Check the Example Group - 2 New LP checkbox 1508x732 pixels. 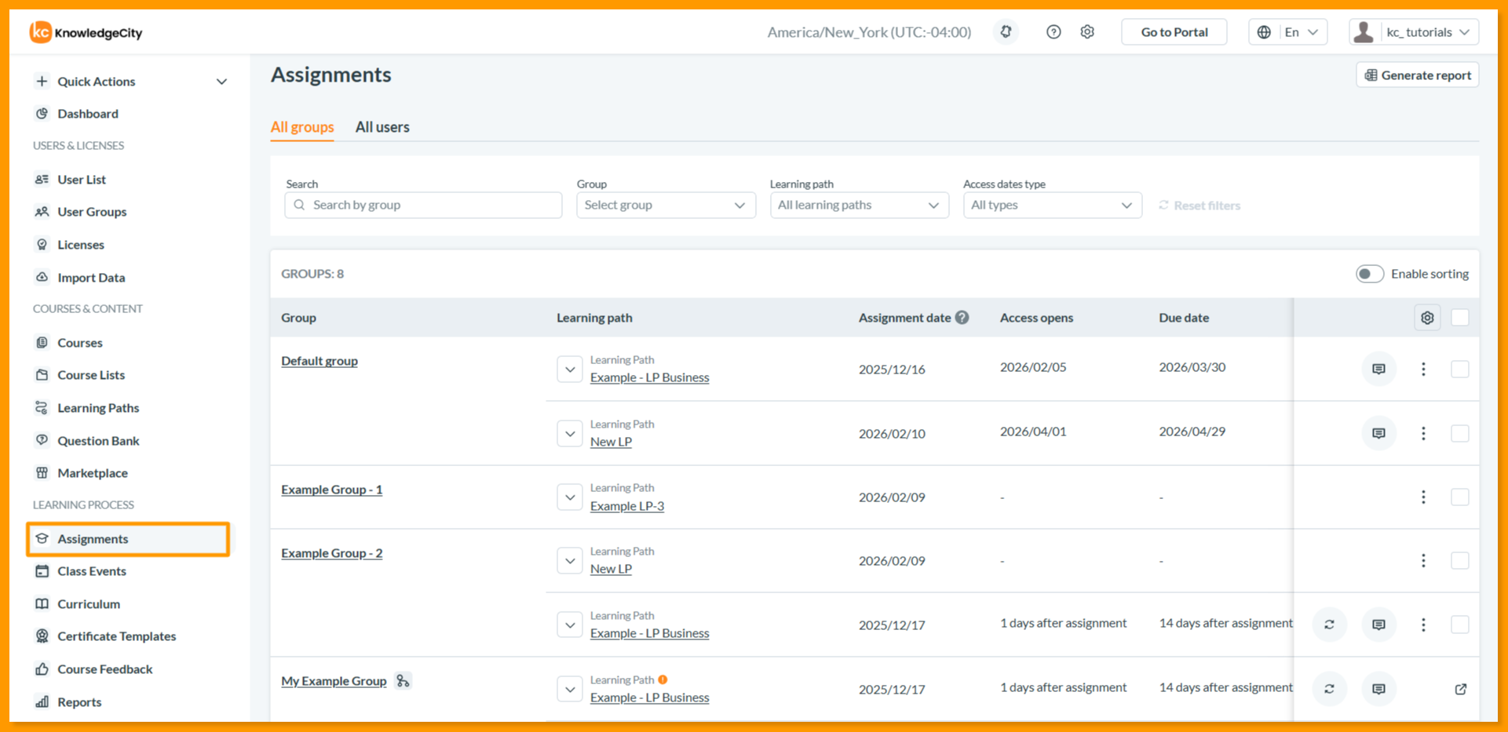pos(1460,561)
